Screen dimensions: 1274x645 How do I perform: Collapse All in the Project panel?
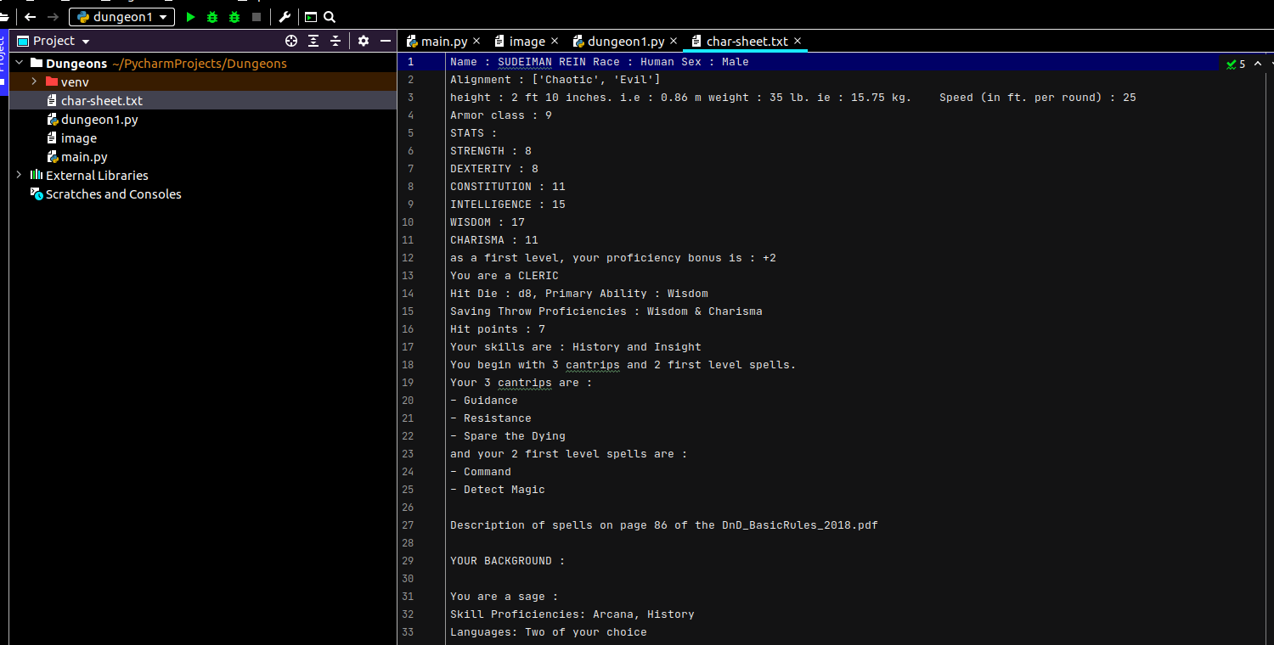tap(335, 41)
